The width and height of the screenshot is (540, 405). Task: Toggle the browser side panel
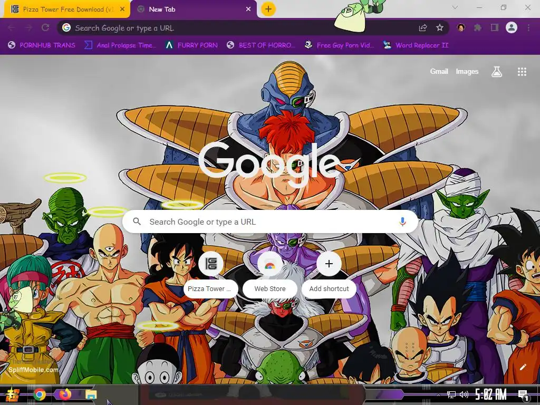pyautogui.click(x=495, y=27)
